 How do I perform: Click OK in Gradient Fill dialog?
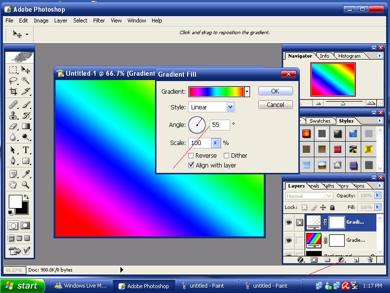[275, 91]
